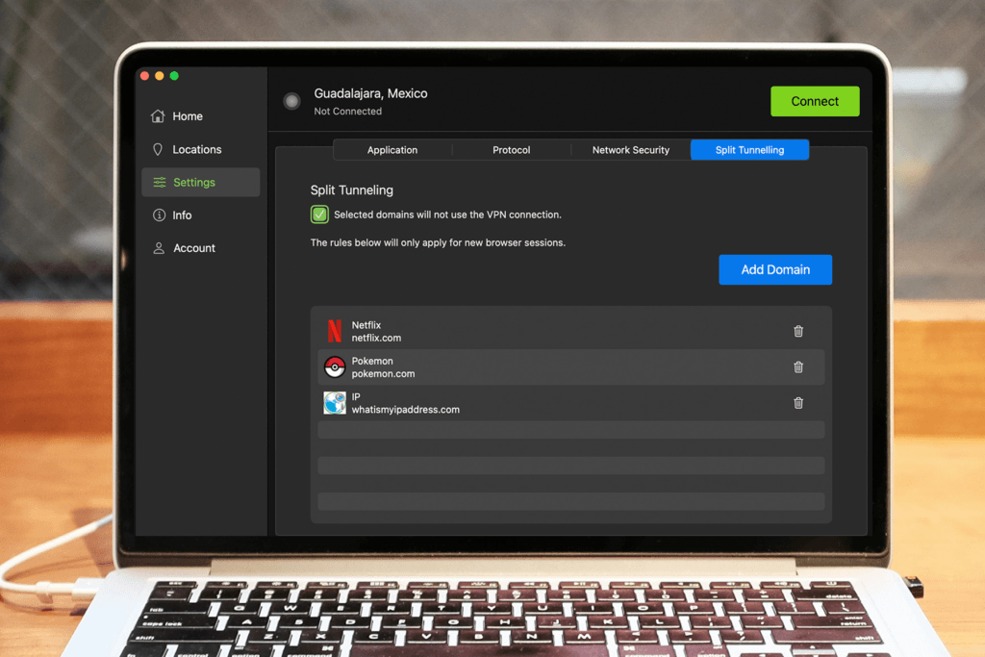Click the Settings sliders icon
The height and width of the screenshot is (657, 985).
(160, 182)
